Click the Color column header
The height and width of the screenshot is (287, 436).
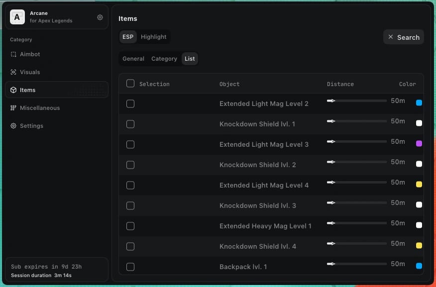pyautogui.click(x=408, y=84)
